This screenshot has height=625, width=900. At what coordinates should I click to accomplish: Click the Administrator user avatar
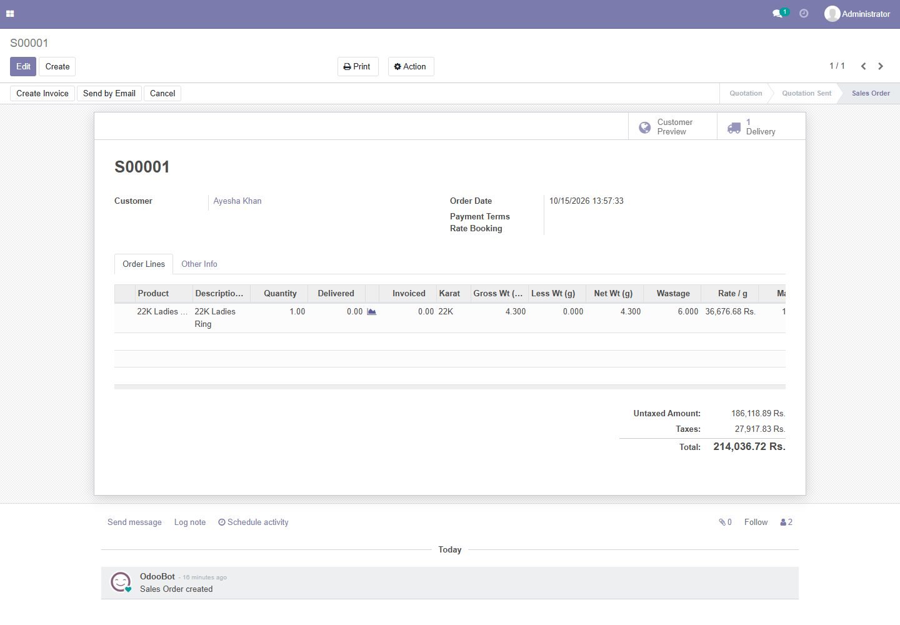(832, 14)
